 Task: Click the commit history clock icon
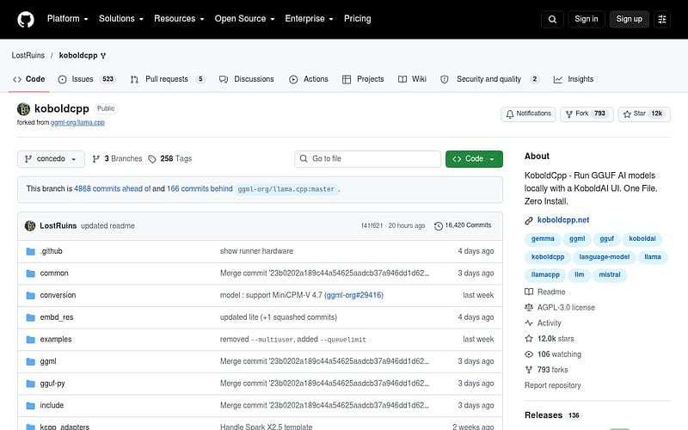[438, 225]
